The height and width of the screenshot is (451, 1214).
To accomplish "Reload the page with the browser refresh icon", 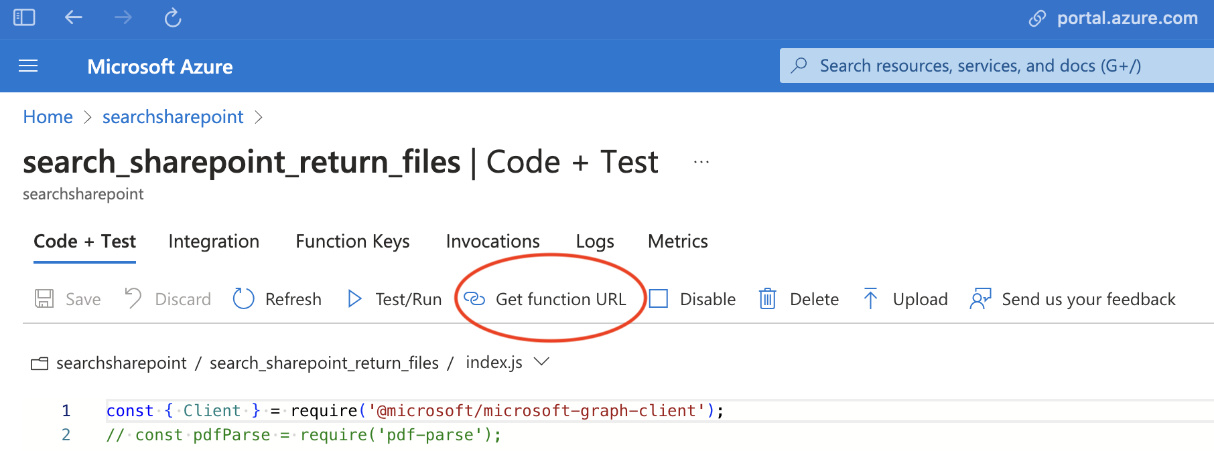I will pyautogui.click(x=173, y=17).
